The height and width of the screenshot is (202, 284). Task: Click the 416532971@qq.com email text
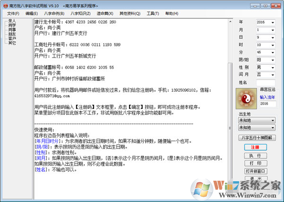point(52,96)
